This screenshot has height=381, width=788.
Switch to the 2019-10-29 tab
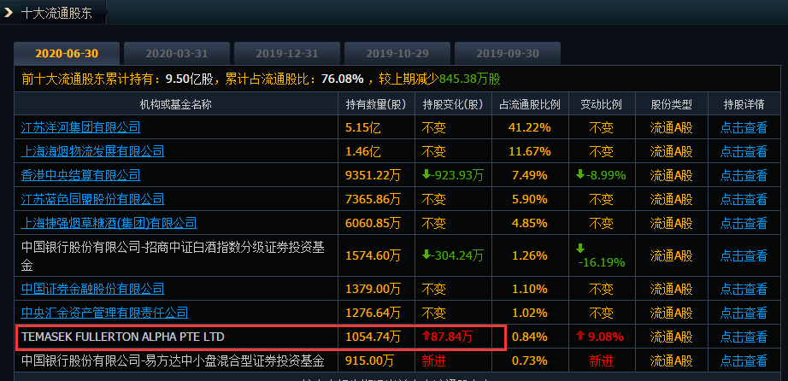click(397, 54)
